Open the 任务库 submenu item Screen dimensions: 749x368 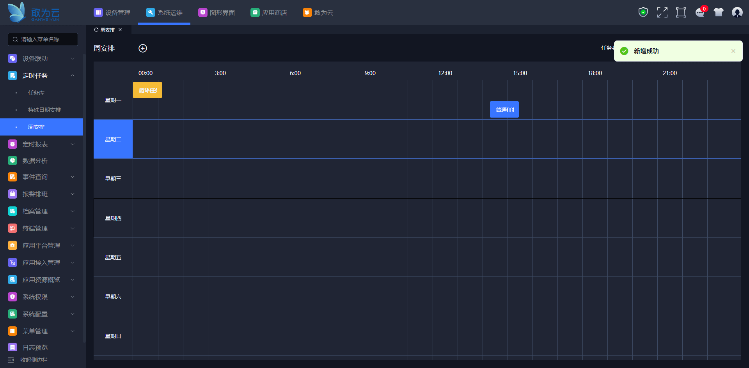click(36, 93)
